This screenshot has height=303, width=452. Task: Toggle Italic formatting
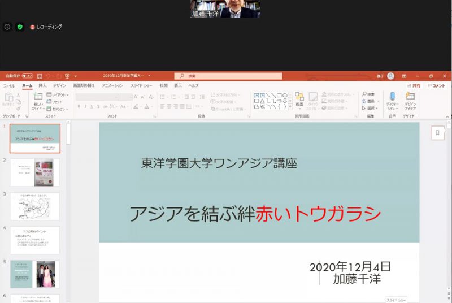(86, 106)
